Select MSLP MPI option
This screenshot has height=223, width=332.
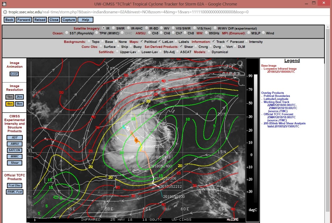(248, 33)
